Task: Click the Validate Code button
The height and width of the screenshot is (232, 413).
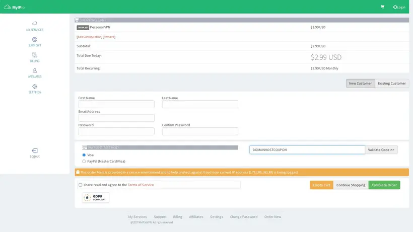Action: click(381, 149)
